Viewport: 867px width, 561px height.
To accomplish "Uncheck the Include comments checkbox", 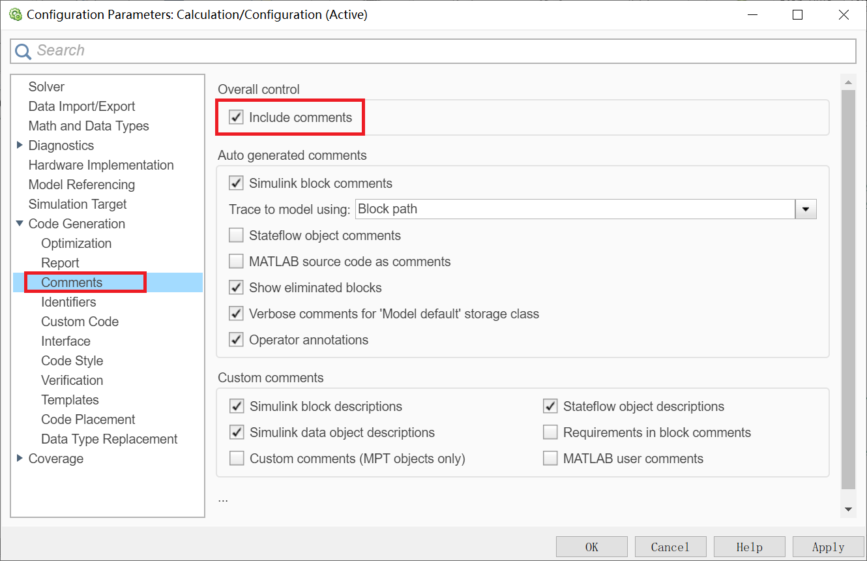I will pyautogui.click(x=237, y=117).
